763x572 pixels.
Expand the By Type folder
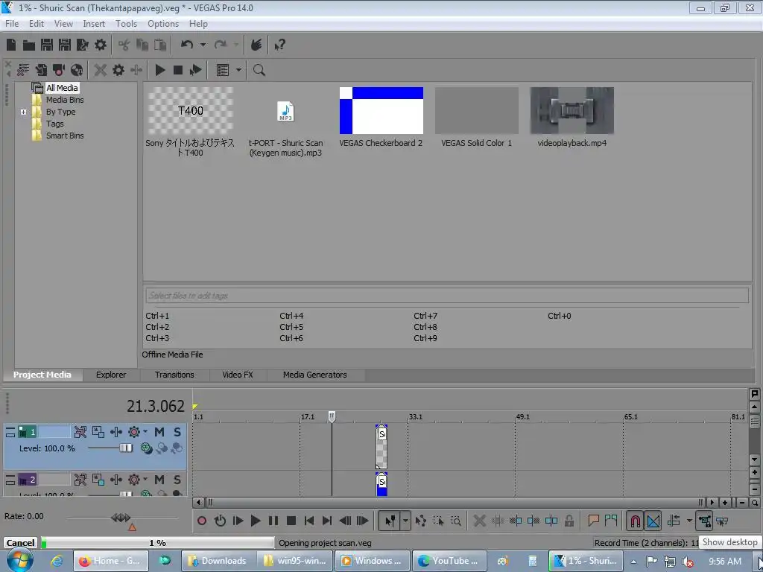pos(23,112)
